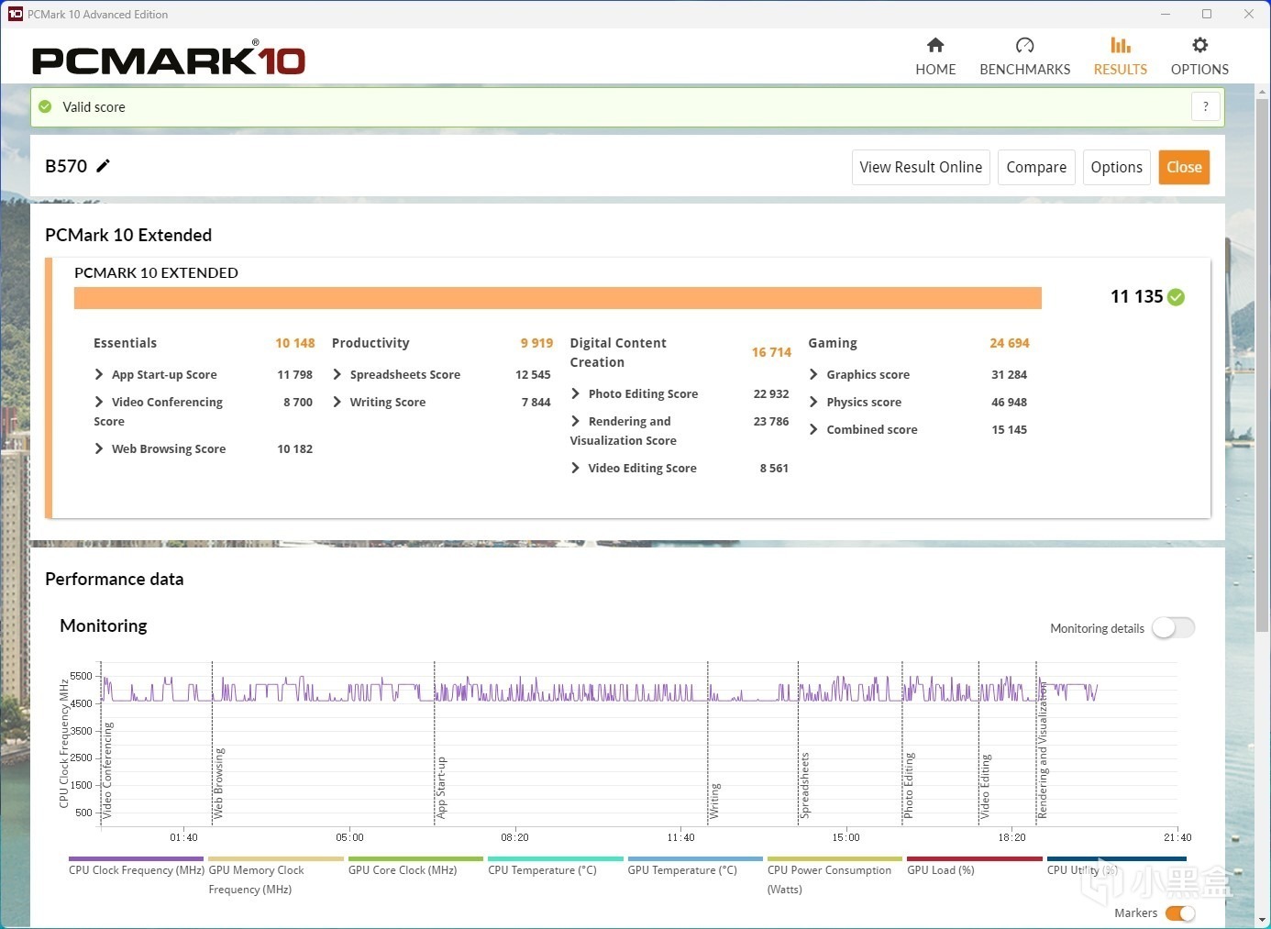Viewport: 1271px width, 929px height.
Task: Click the Writing timeline marker
Action: tap(714, 801)
